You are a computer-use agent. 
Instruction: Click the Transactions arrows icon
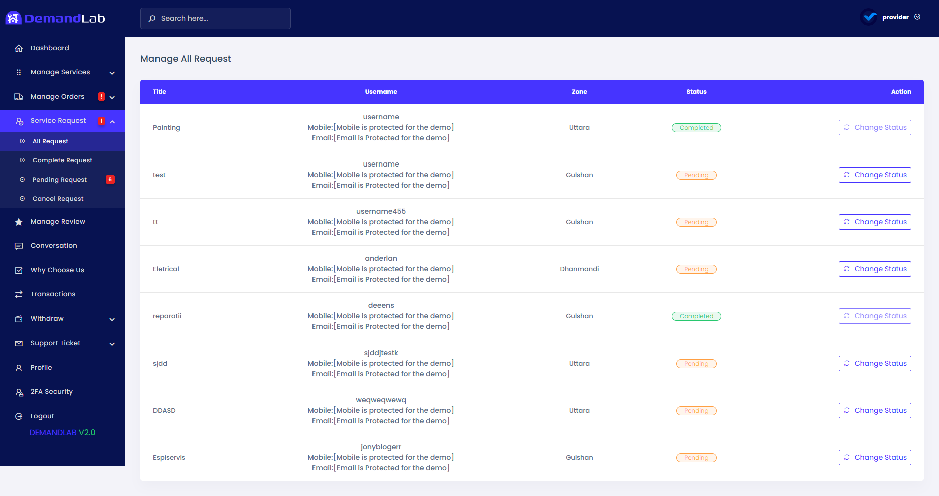point(19,294)
